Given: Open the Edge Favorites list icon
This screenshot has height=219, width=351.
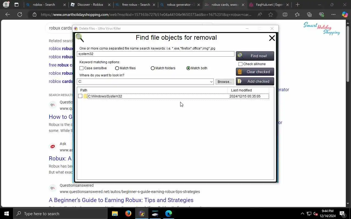Looking at the screenshot, I should 297,15.
